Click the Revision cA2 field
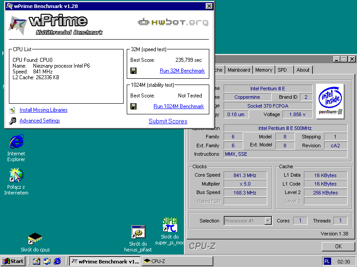357x267 pixels. (x=336, y=146)
